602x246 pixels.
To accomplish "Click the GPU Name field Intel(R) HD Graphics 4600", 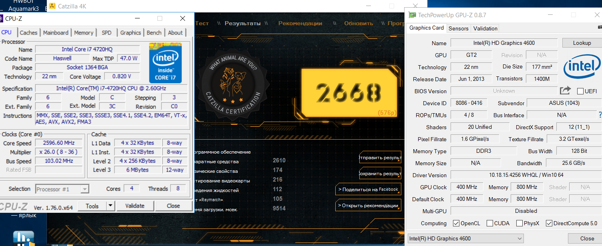I will pyautogui.click(x=504, y=43).
